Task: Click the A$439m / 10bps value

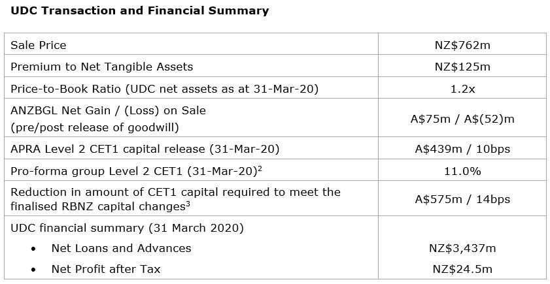Action: [462, 149]
